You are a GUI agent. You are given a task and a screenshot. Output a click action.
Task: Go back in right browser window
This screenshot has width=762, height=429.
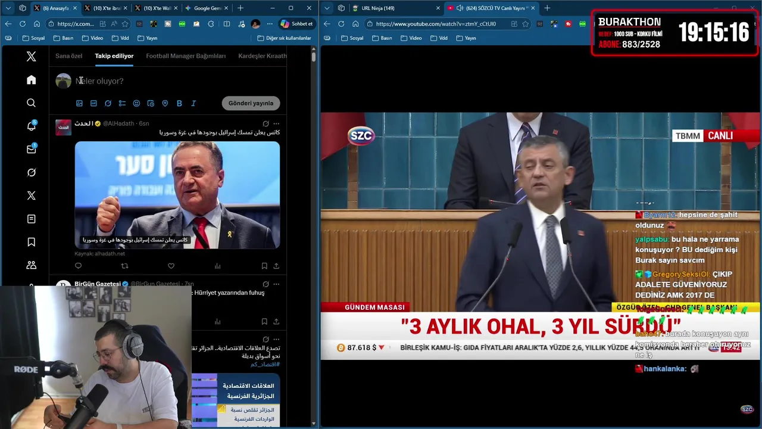click(326, 24)
